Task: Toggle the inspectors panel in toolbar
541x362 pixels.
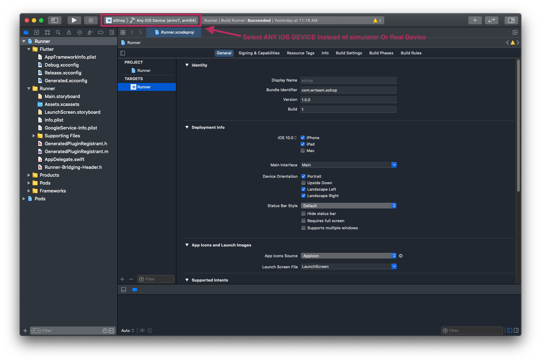Action: (x=511, y=20)
